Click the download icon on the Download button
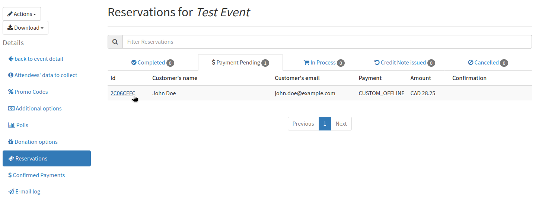Screen dimensions: 545x202 click(10, 27)
